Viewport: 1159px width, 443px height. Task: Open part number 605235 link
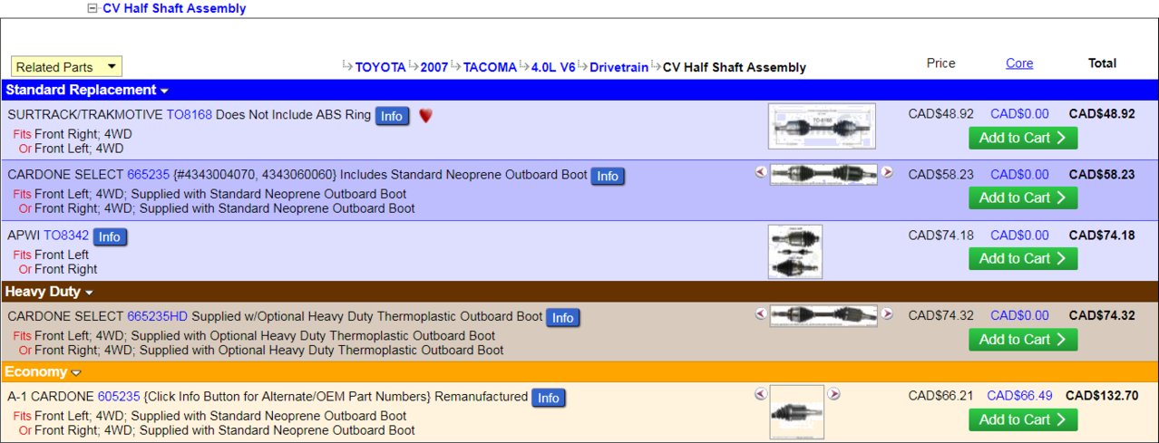119,397
